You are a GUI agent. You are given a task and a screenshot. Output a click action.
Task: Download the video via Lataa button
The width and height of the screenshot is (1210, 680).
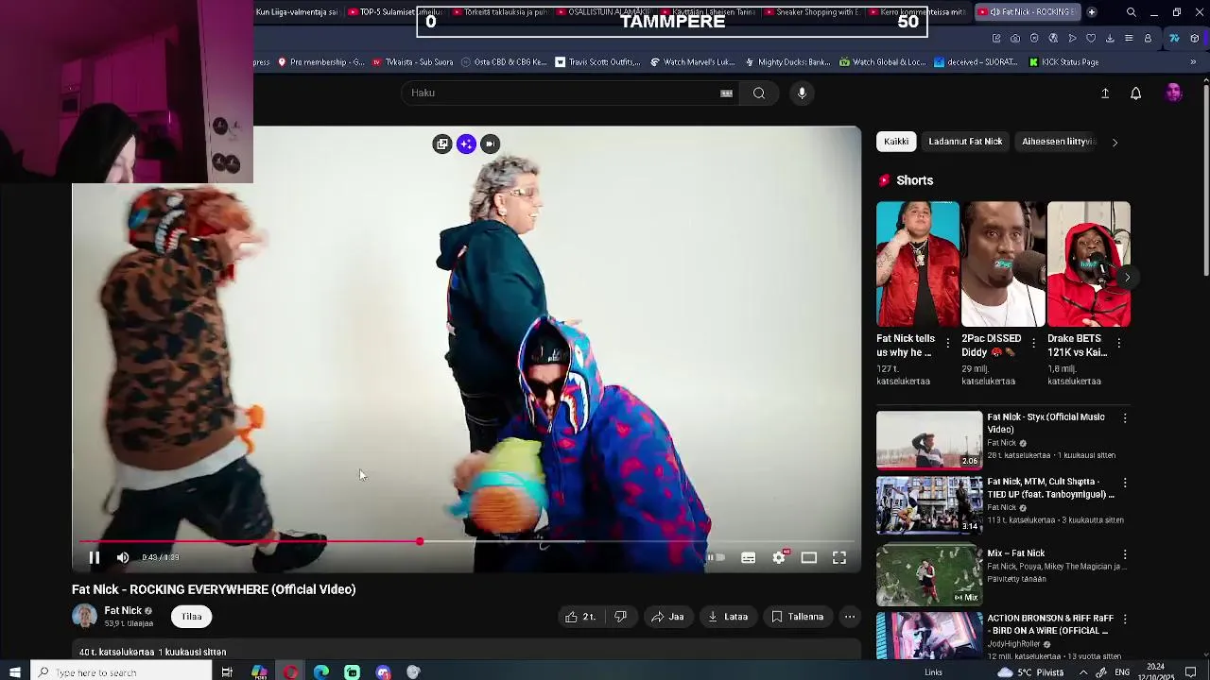click(728, 617)
